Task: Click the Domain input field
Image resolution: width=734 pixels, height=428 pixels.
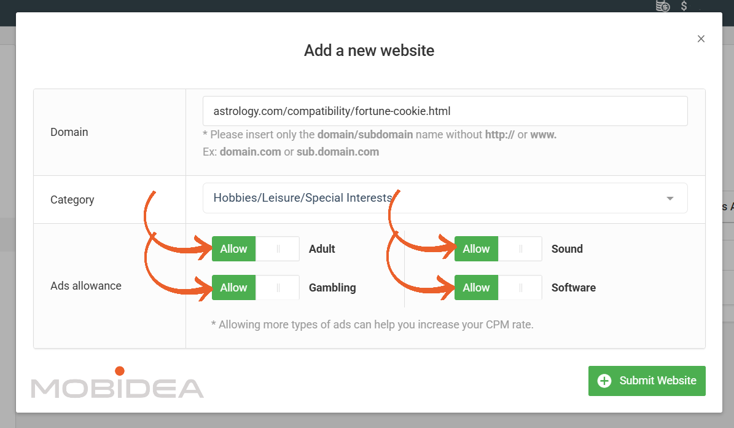Action: [x=445, y=111]
